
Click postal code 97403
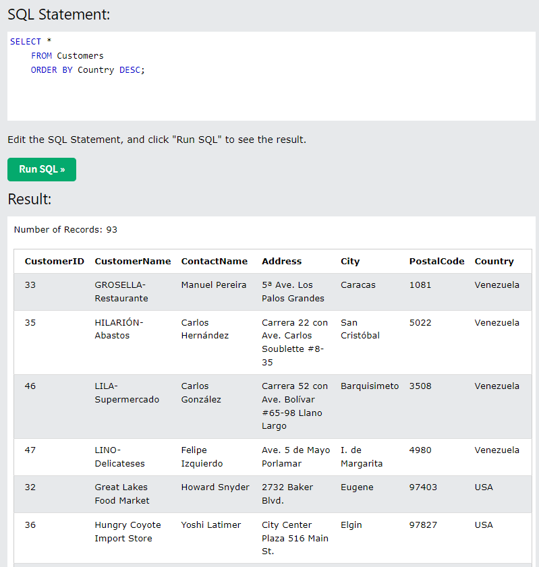click(423, 487)
